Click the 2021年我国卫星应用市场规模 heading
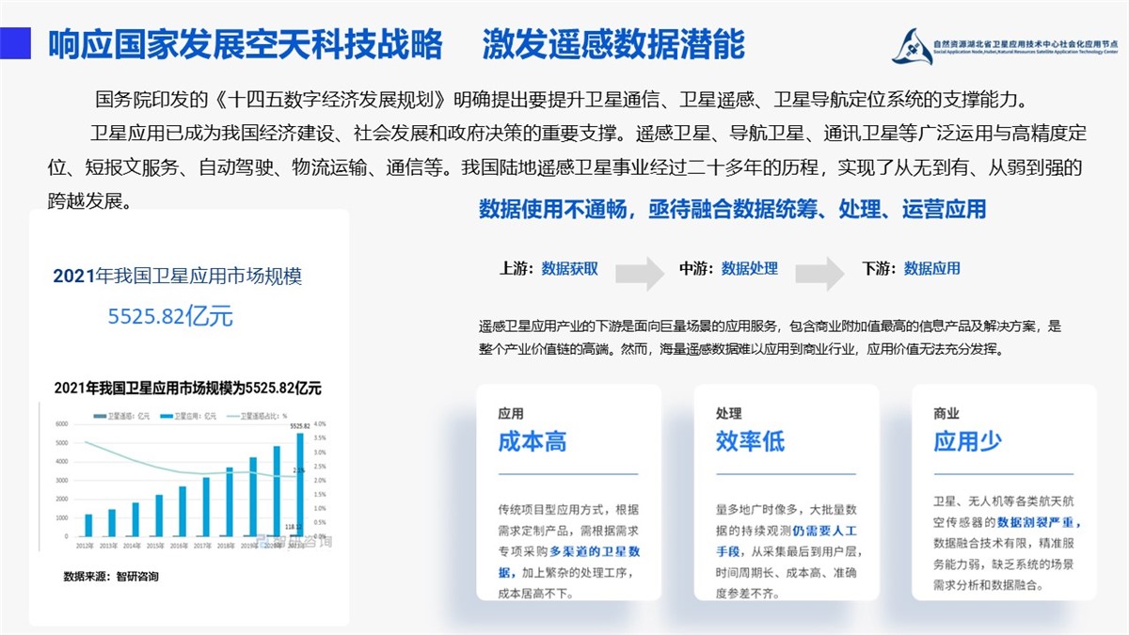 (177, 276)
